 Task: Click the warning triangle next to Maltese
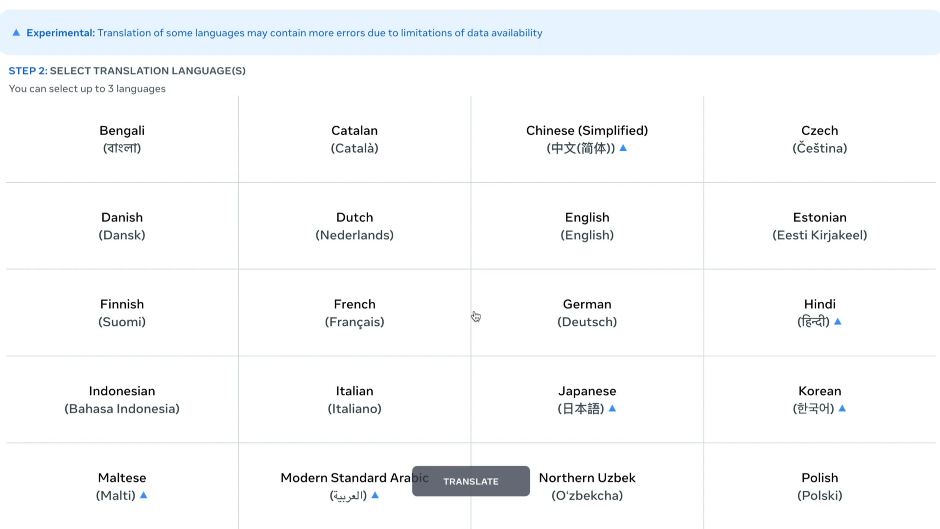pos(143,495)
